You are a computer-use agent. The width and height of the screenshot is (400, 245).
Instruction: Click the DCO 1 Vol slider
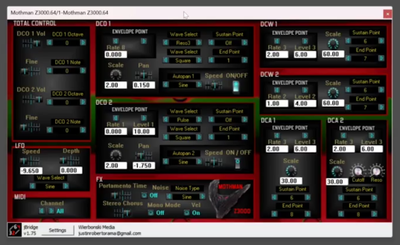[31, 43]
